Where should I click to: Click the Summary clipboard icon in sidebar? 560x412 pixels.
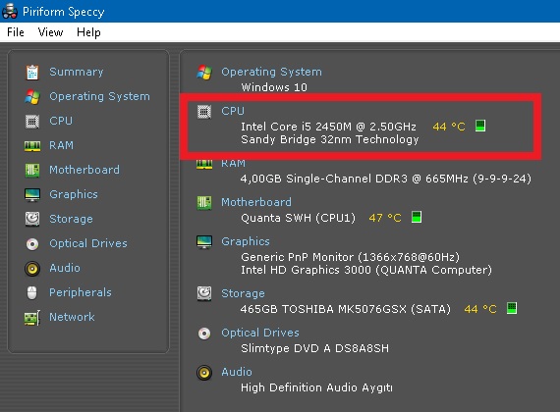[x=32, y=73]
